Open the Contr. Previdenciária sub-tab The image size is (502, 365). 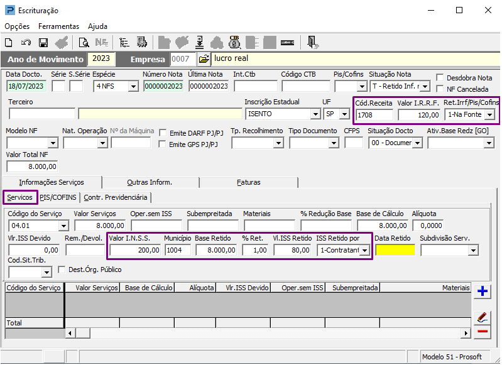point(116,197)
